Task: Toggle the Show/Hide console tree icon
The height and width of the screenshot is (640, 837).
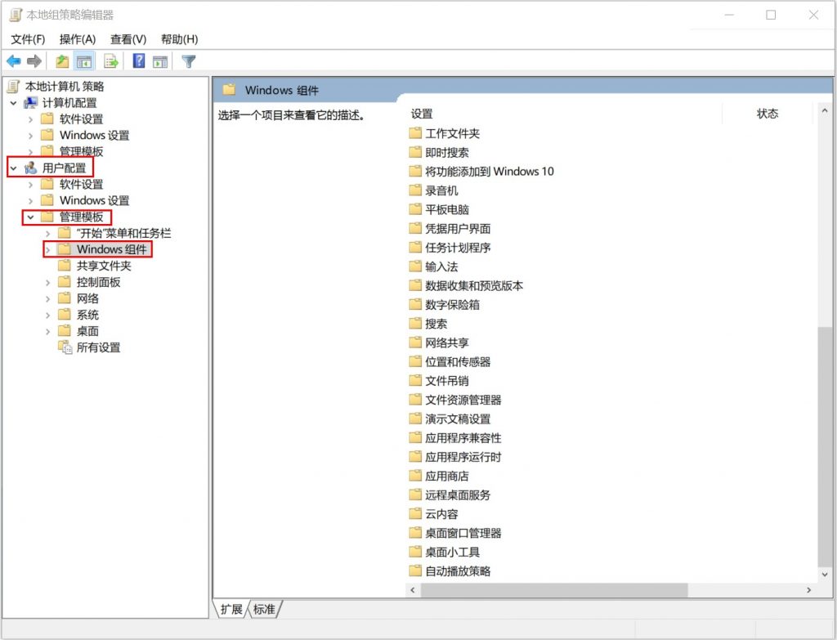Action: [84, 61]
